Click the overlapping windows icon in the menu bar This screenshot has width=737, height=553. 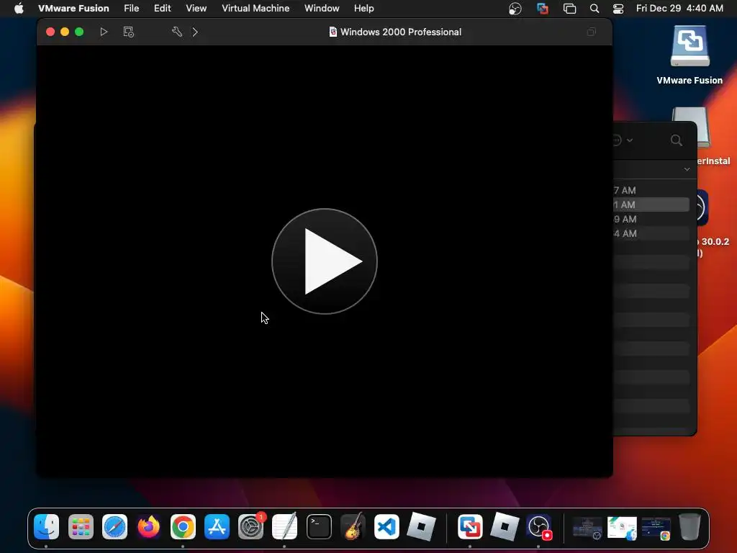[x=569, y=9]
